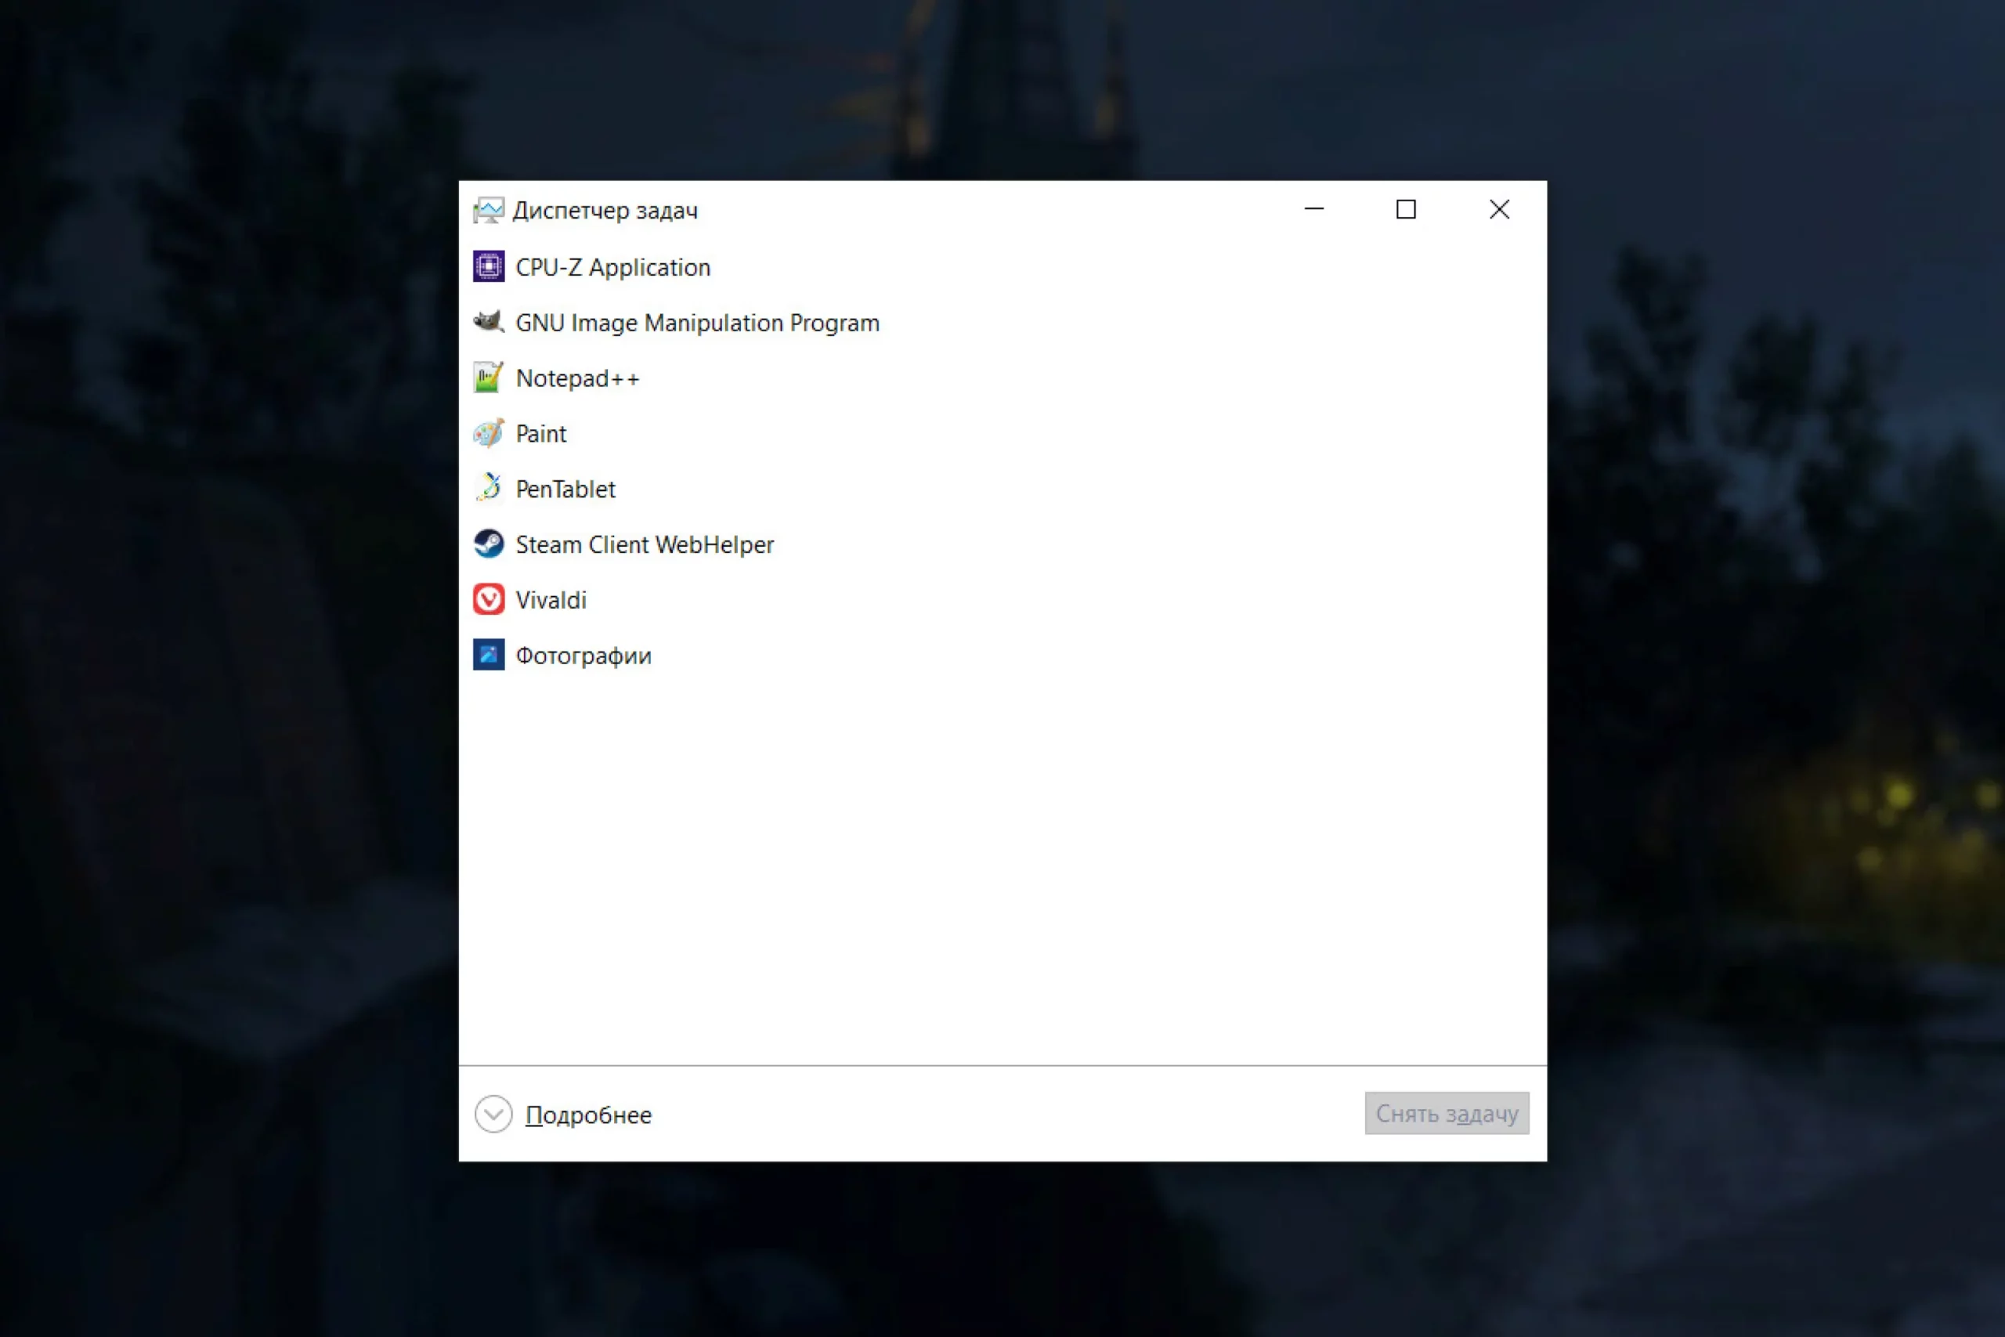
Task: Click the Steam logo icon
Action: [489, 544]
